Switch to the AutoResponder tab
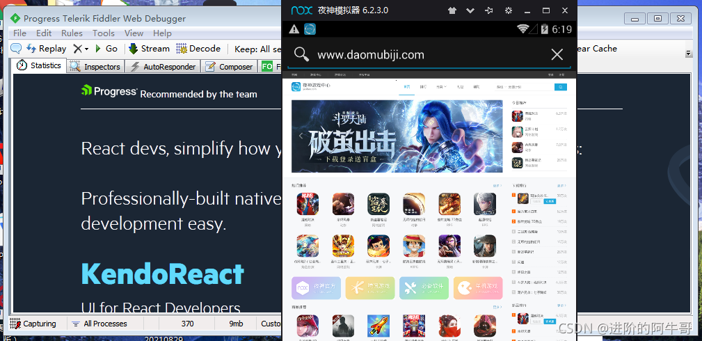This screenshot has width=702, height=341. (x=163, y=67)
